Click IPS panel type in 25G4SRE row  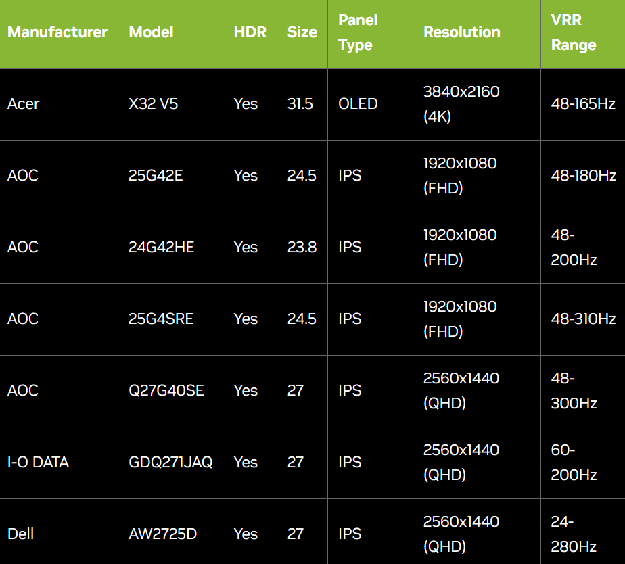pyautogui.click(x=350, y=319)
